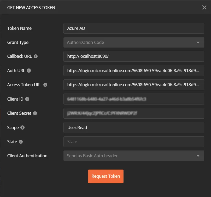This screenshot has height=197, width=211.
Task: Select the Scope field containing User.Read
Action: pos(134,128)
